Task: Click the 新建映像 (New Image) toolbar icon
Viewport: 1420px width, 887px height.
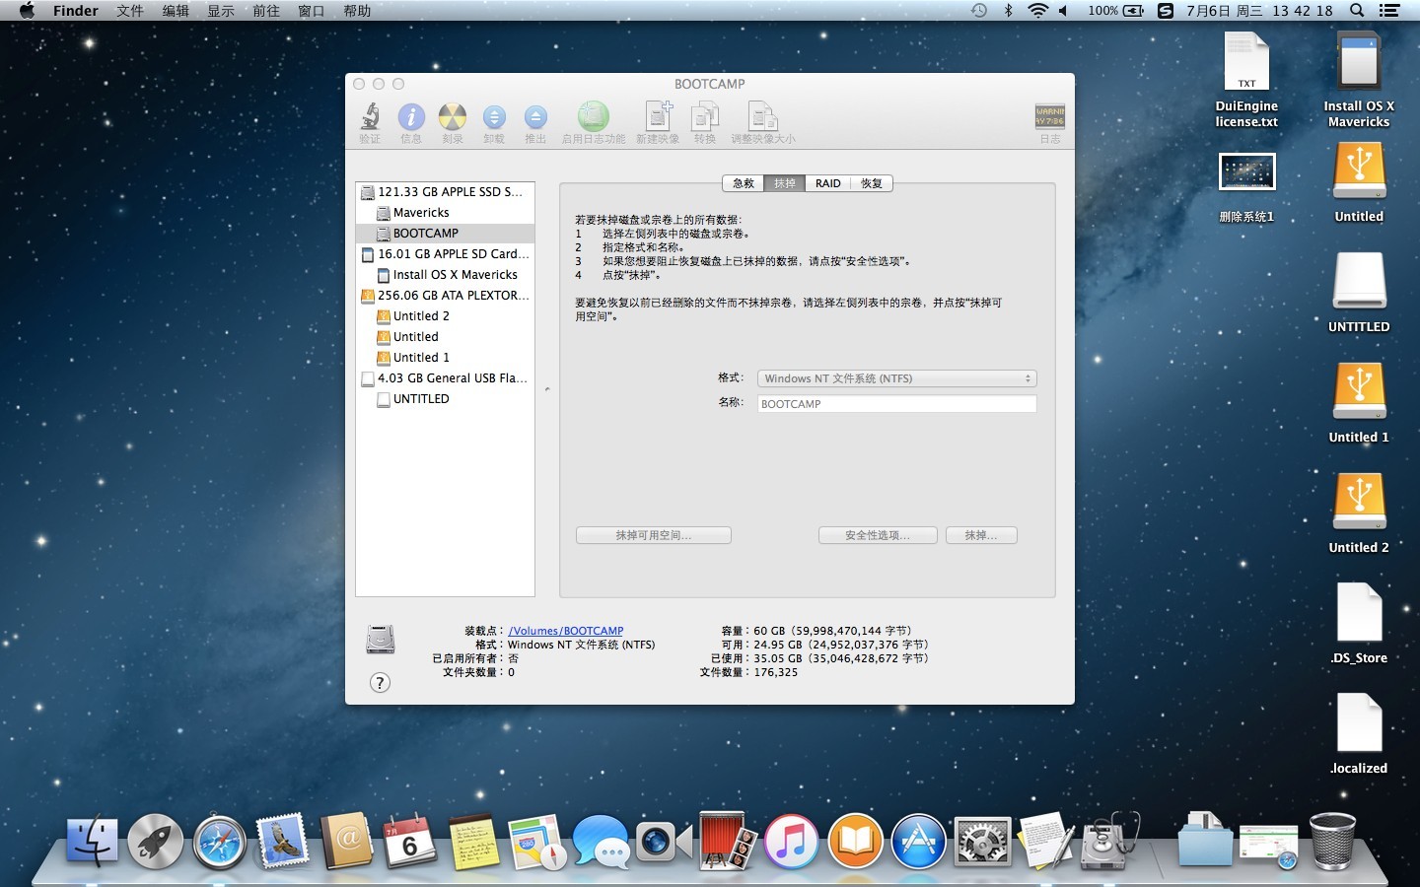Action: (x=658, y=117)
